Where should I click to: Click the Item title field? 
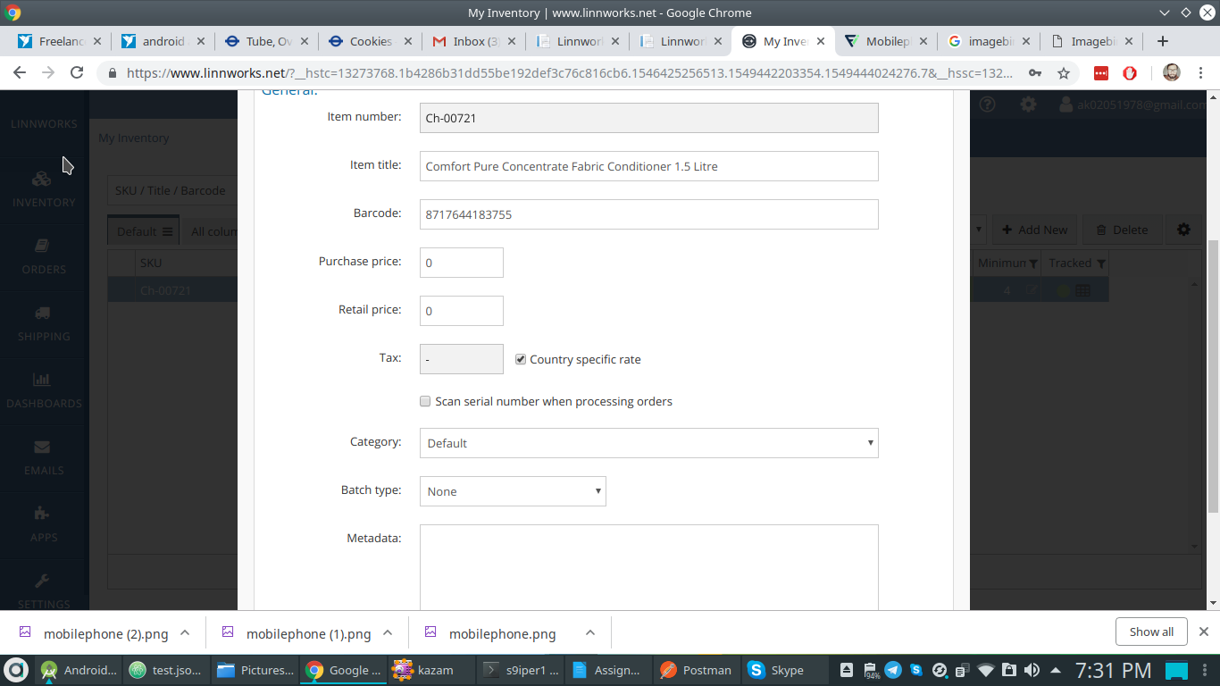point(649,166)
